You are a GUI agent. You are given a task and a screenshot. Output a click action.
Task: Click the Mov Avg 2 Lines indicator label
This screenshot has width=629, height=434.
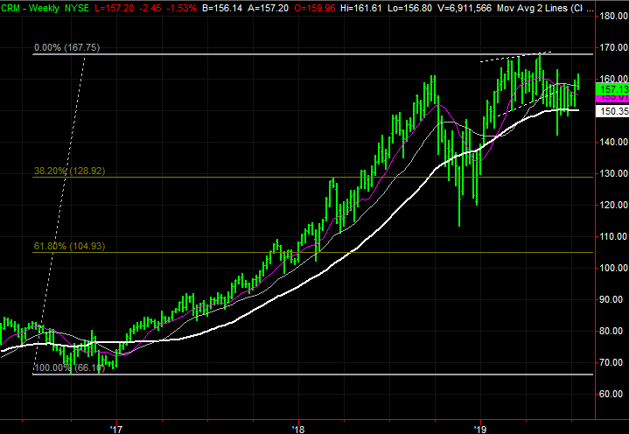tap(546, 8)
